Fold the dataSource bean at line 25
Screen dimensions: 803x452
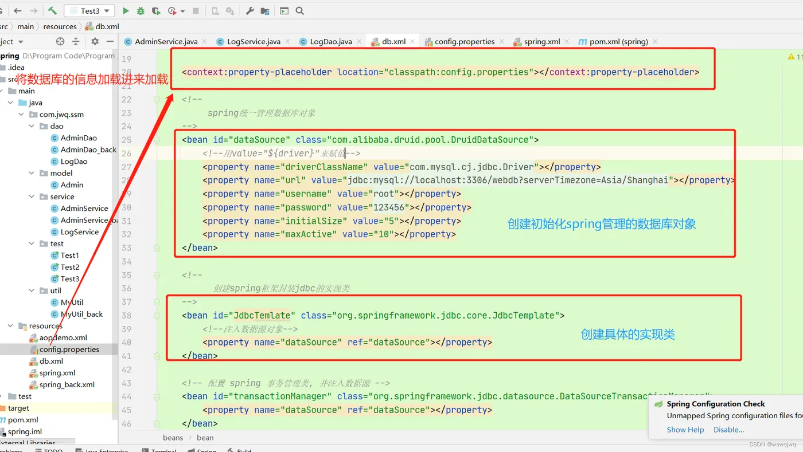[x=157, y=140]
